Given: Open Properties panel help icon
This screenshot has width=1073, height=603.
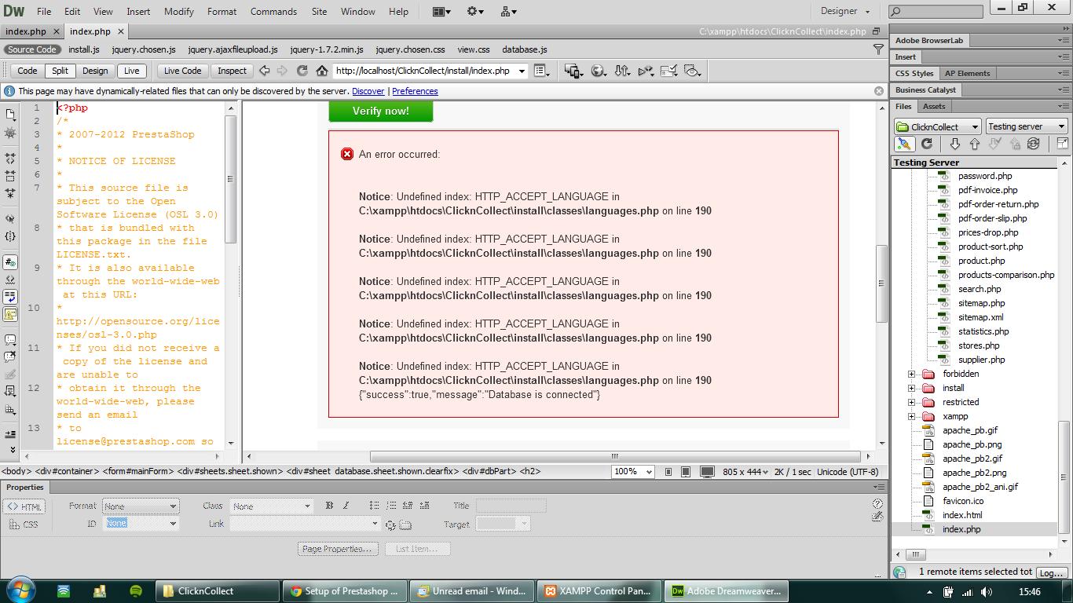Looking at the screenshot, I should pos(877,503).
